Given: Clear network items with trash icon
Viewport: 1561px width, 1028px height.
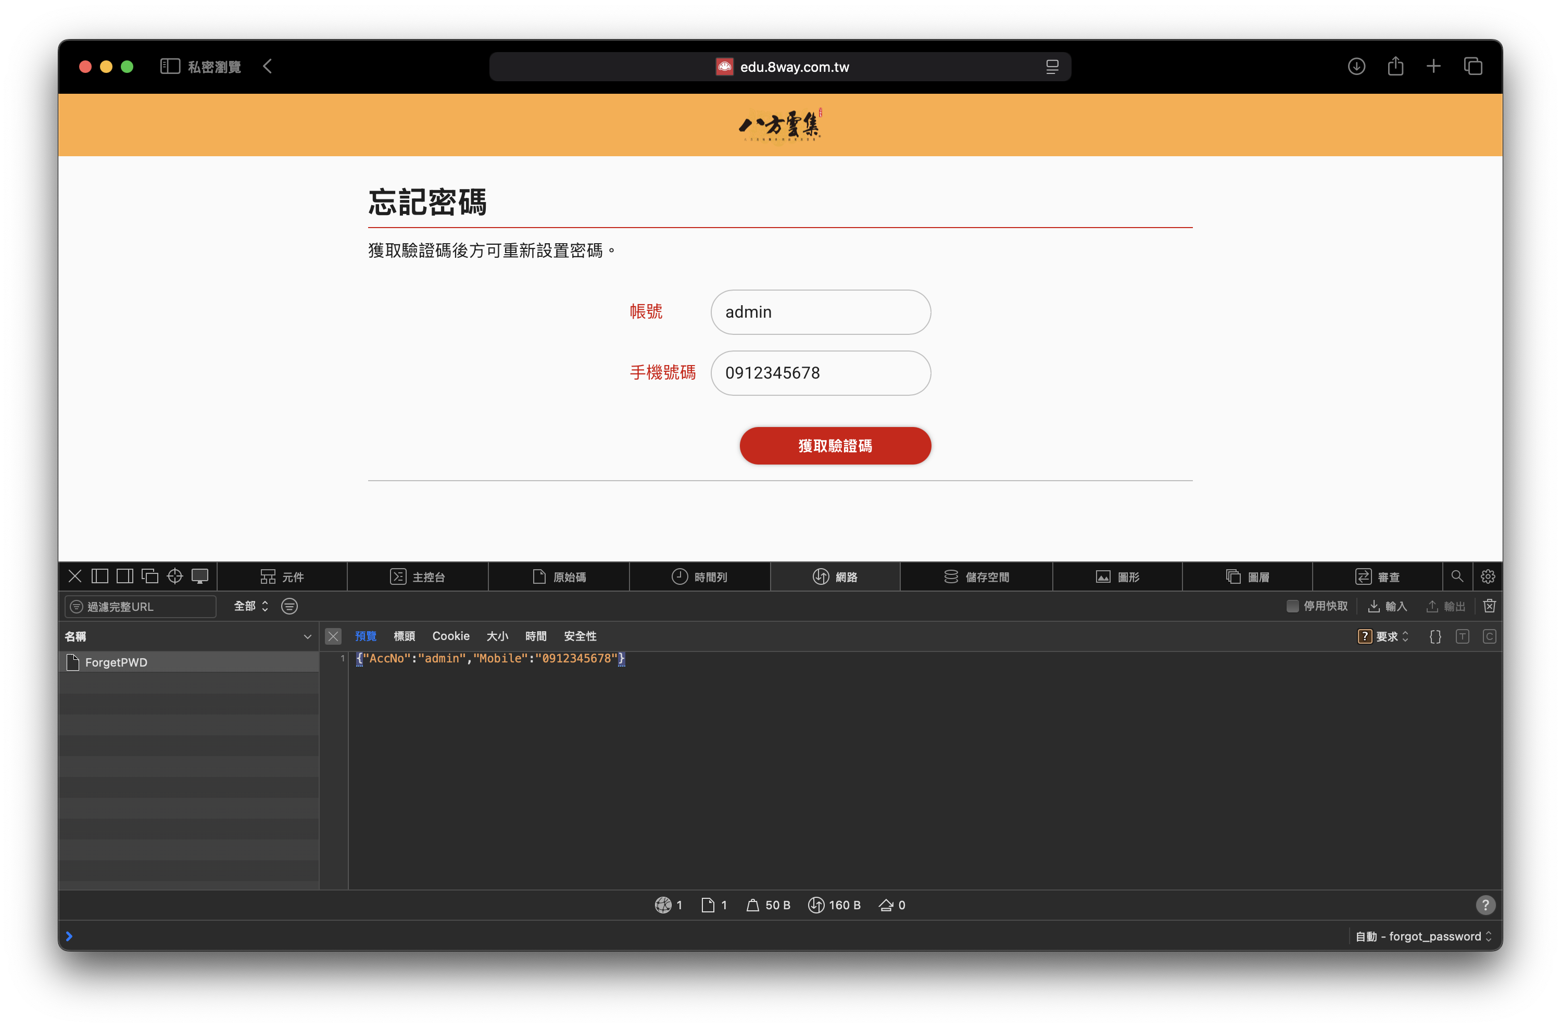Looking at the screenshot, I should (x=1490, y=606).
